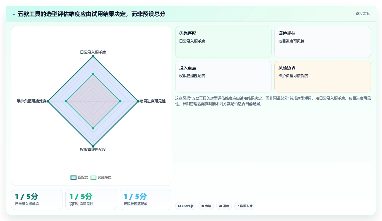
Task: Click the Chart.js tag chip
Action: (185, 206)
